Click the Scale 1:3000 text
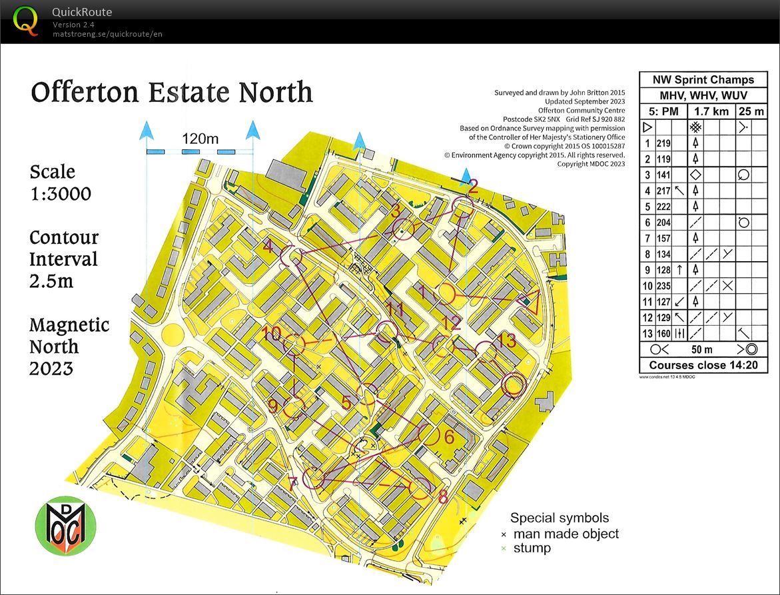Image resolution: width=780 pixels, height=595 pixels. click(x=61, y=183)
